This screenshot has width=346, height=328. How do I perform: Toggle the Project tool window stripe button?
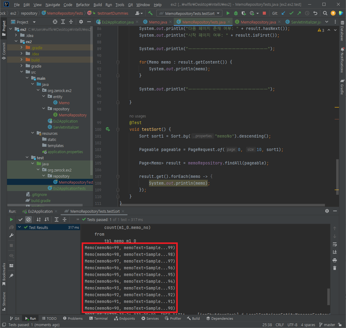pyautogui.click(x=4, y=28)
